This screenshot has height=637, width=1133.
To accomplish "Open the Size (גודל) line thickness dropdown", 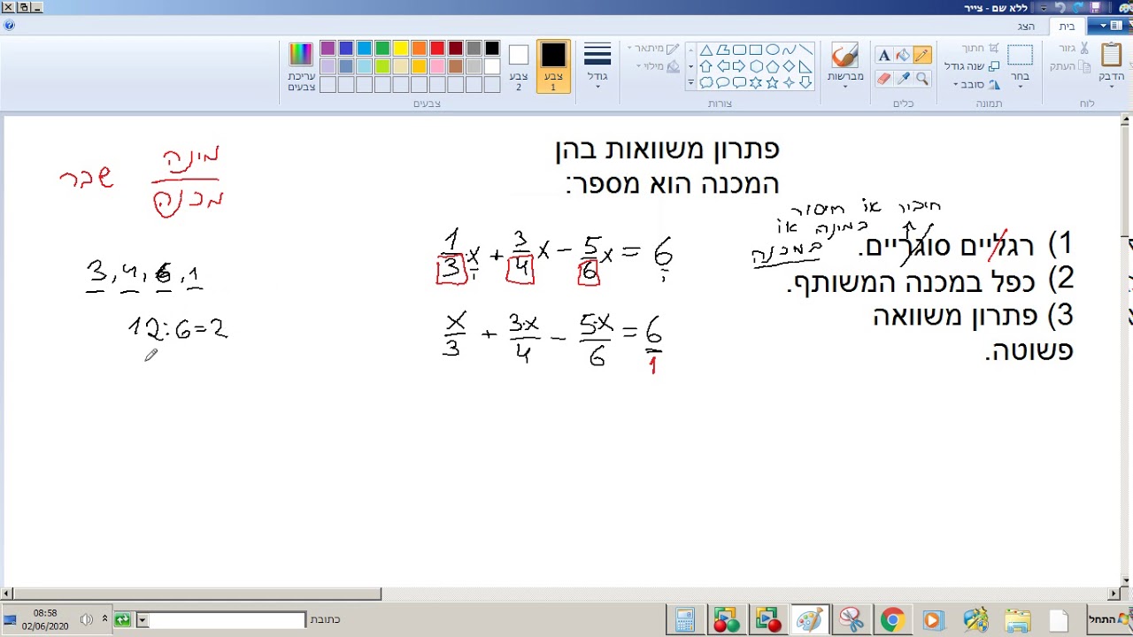I will click(597, 66).
